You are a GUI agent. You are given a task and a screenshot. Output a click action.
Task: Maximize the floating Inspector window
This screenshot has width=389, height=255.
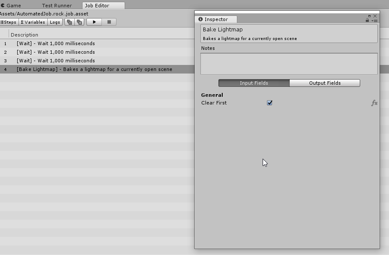click(369, 16)
